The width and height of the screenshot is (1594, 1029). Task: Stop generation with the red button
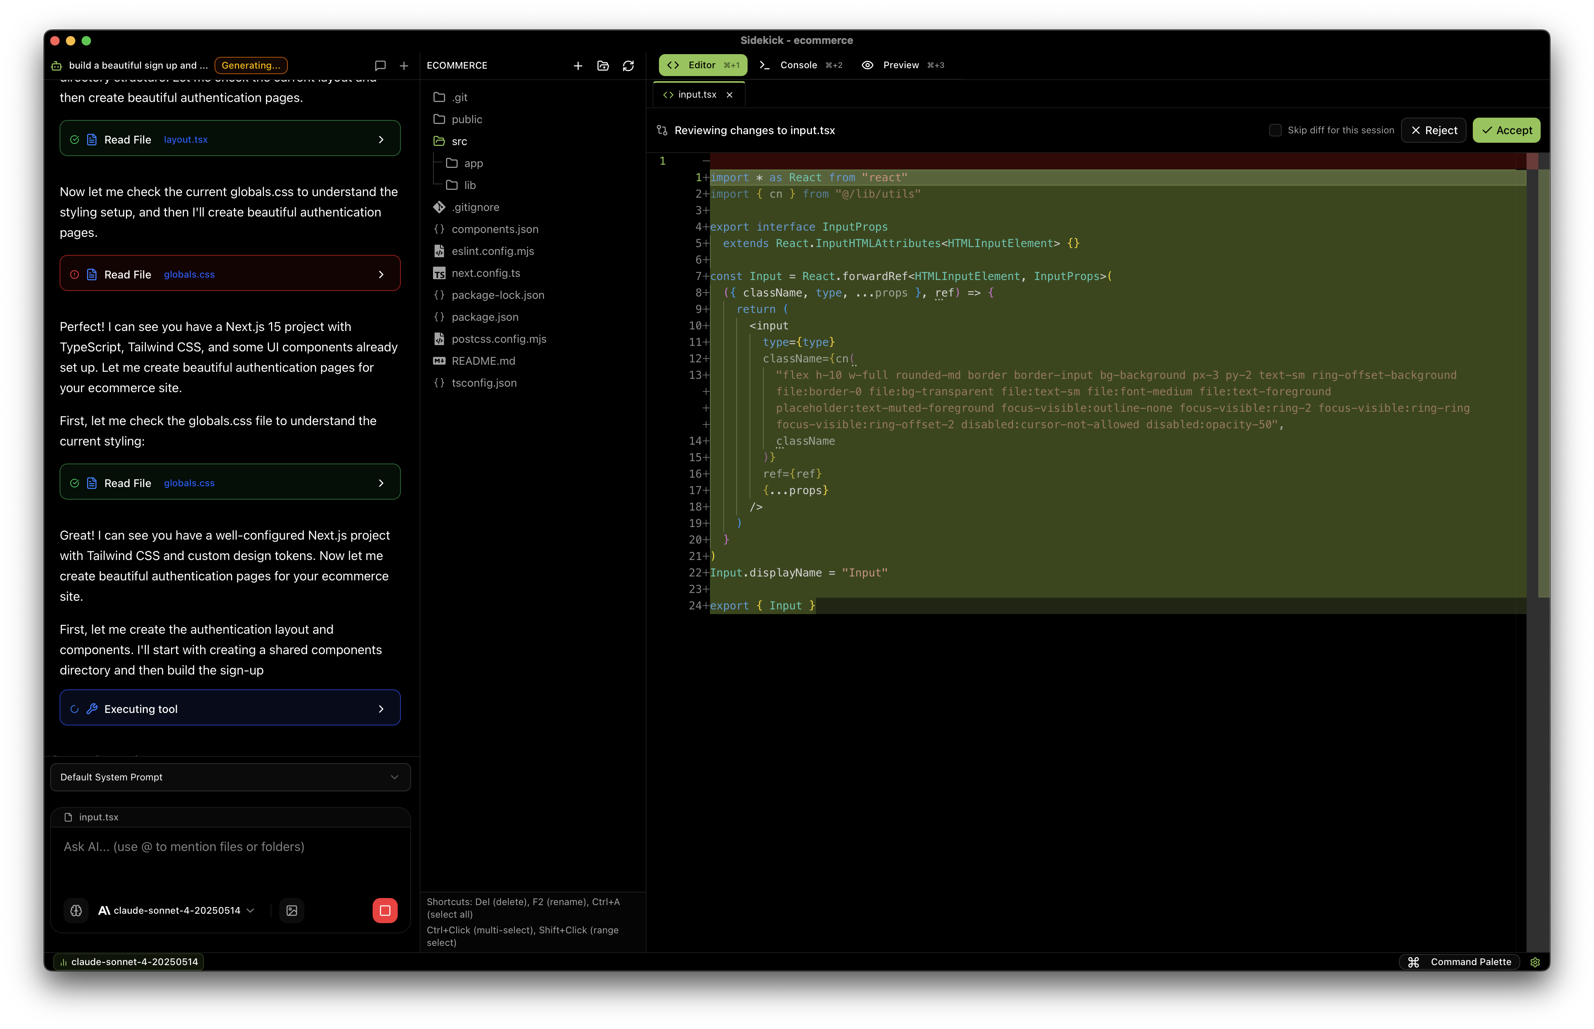(x=385, y=910)
